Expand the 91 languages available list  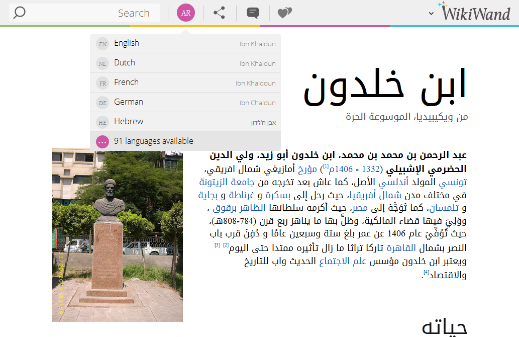click(x=154, y=141)
